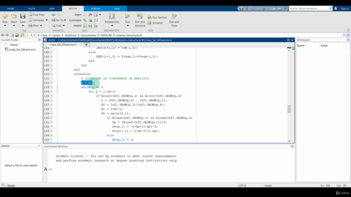Click Advance in Run section
Image resolution: width=351 pixels, height=197 pixels.
point(155,23)
